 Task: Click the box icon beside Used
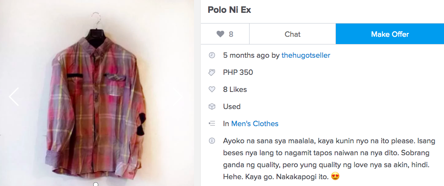click(x=212, y=106)
